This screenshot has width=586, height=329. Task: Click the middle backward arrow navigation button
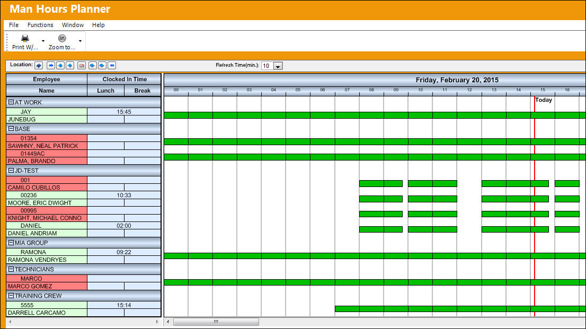[60, 65]
